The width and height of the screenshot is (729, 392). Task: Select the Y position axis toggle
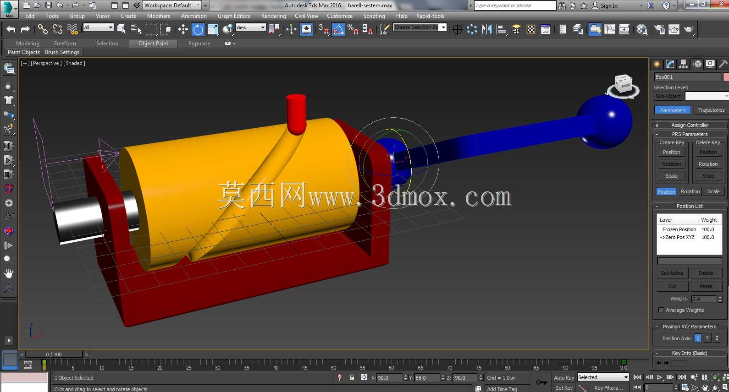click(x=707, y=338)
